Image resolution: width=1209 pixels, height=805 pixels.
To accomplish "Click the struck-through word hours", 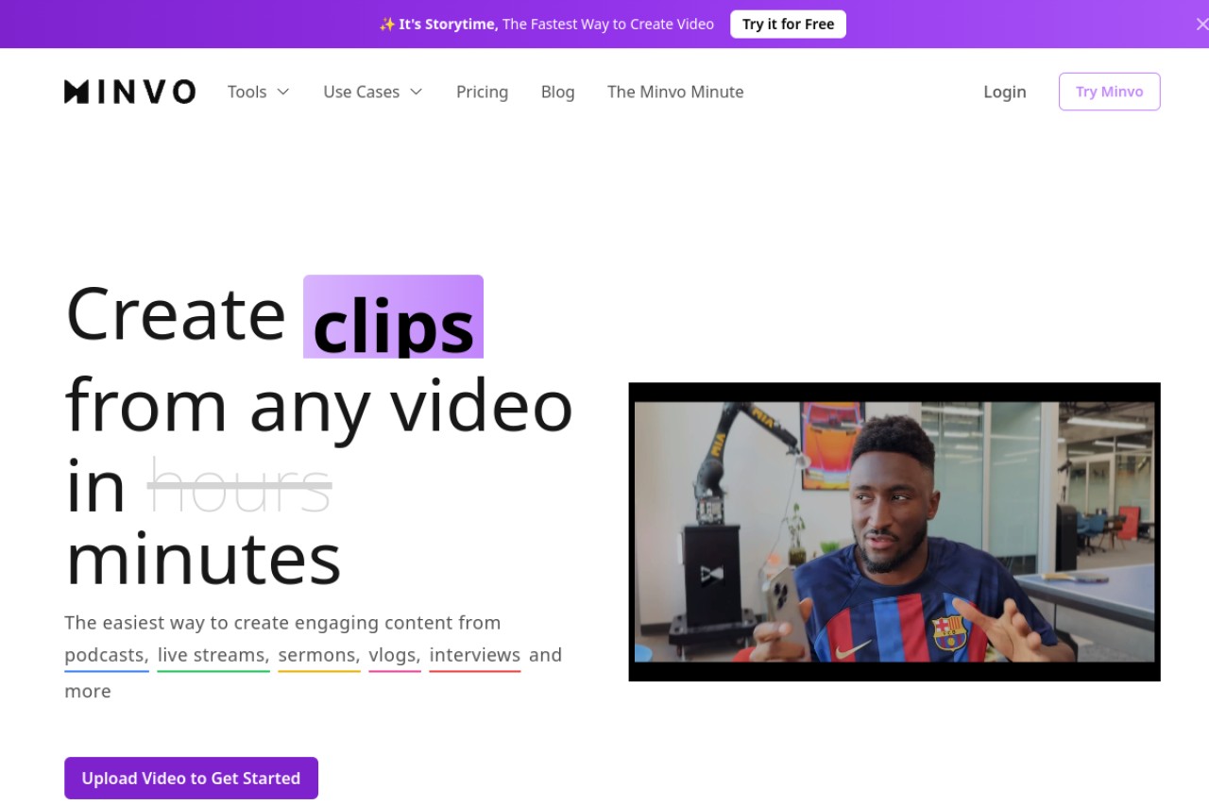I will pos(240,486).
